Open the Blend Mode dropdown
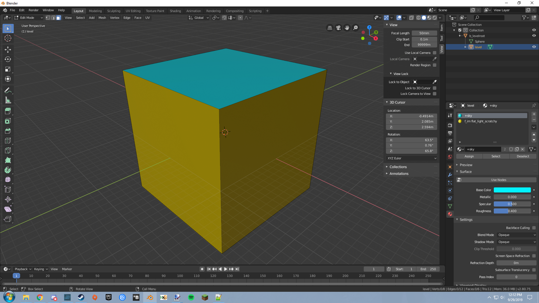 click(517, 235)
